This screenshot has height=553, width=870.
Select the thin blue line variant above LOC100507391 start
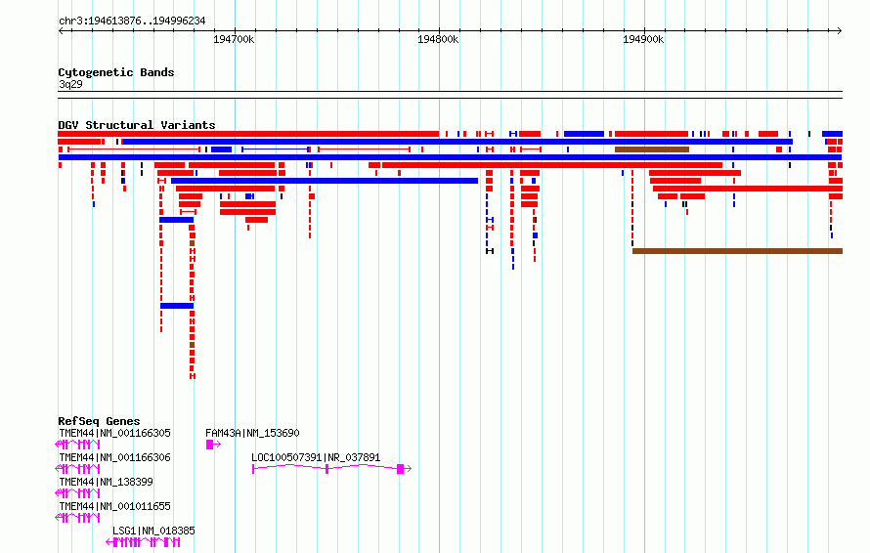[x=276, y=149]
